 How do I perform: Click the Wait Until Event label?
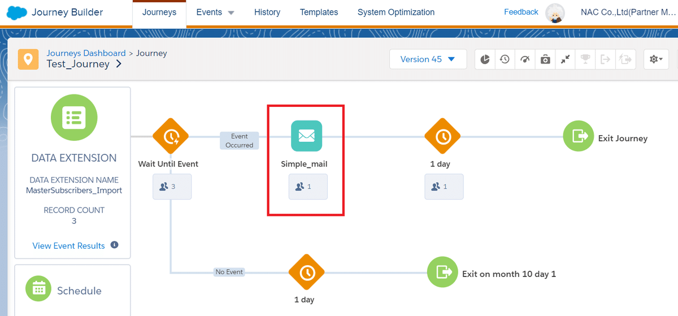point(168,164)
